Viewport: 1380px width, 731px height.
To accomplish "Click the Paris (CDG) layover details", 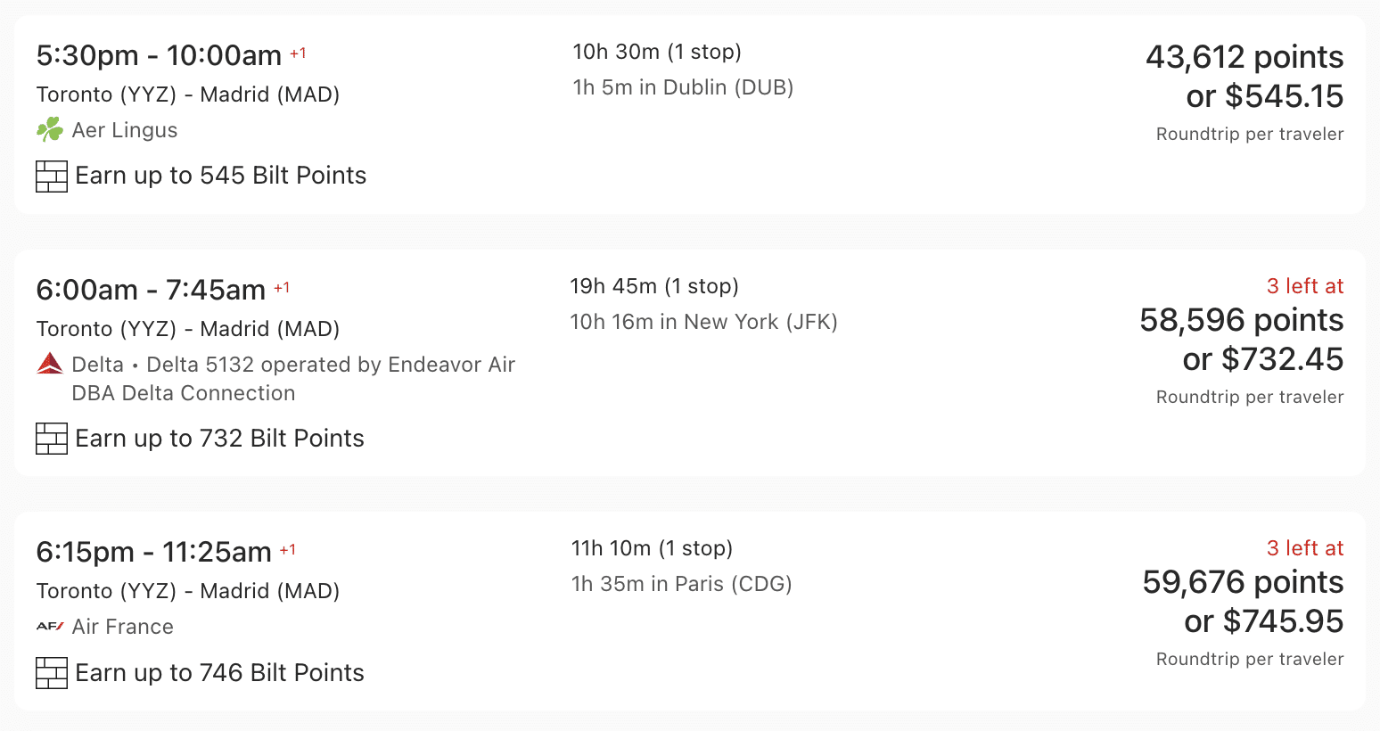I will click(681, 584).
